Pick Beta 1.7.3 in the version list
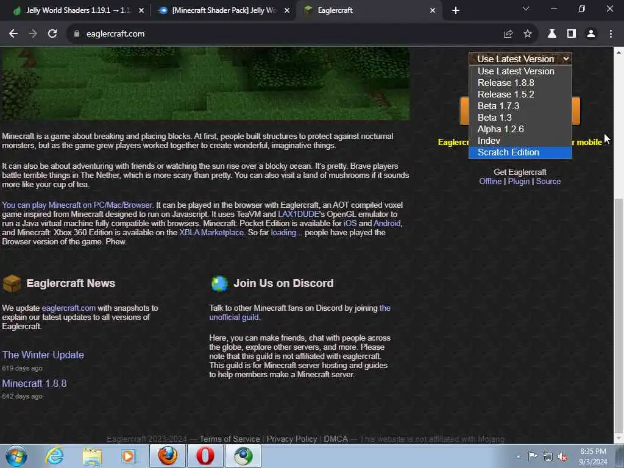This screenshot has width=624, height=468. pyautogui.click(x=520, y=106)
